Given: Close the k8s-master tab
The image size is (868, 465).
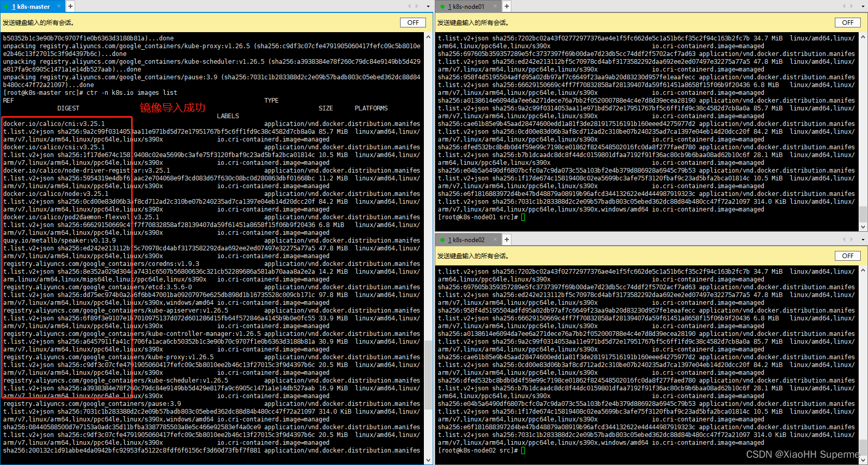Looking at the screenshot, I should [x=59, y=6].
